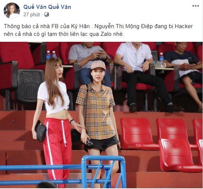Click the '27 phút' post timestamp
Image resolution: width=203 pixels, height=189 pixels.
click(x=31, y=14)
